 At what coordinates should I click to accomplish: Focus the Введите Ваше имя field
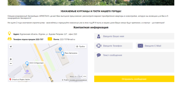[x=134, y=36]
